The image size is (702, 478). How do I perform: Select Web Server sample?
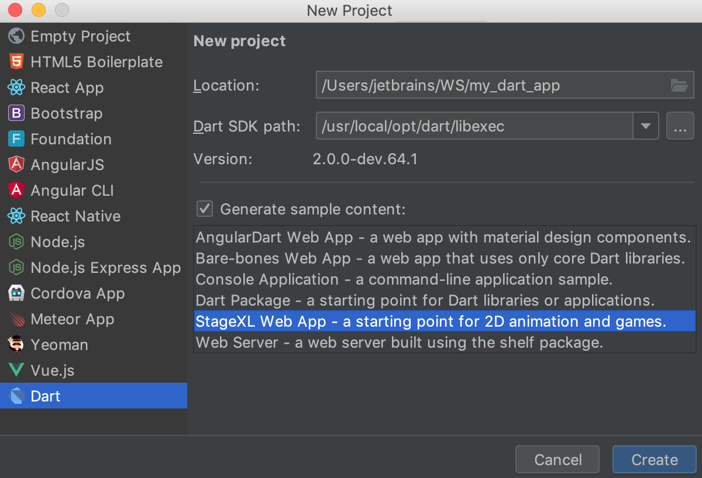tap(444, 342)
